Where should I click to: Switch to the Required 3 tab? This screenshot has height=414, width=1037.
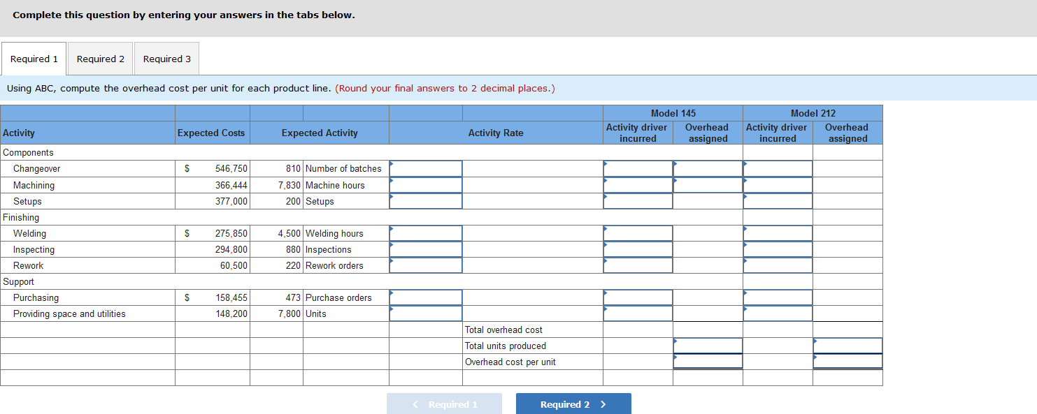tap(166, 59)
